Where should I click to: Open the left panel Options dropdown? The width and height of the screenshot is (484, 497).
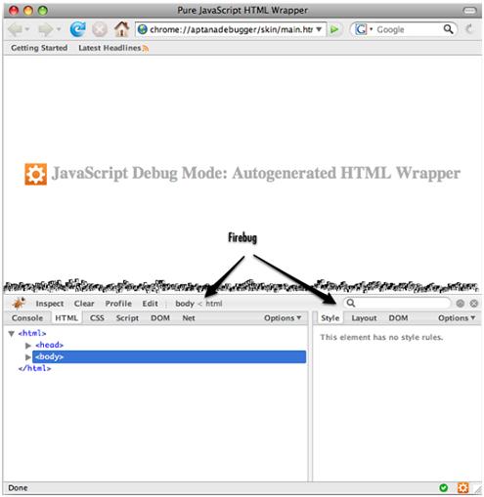coord(283,318)
